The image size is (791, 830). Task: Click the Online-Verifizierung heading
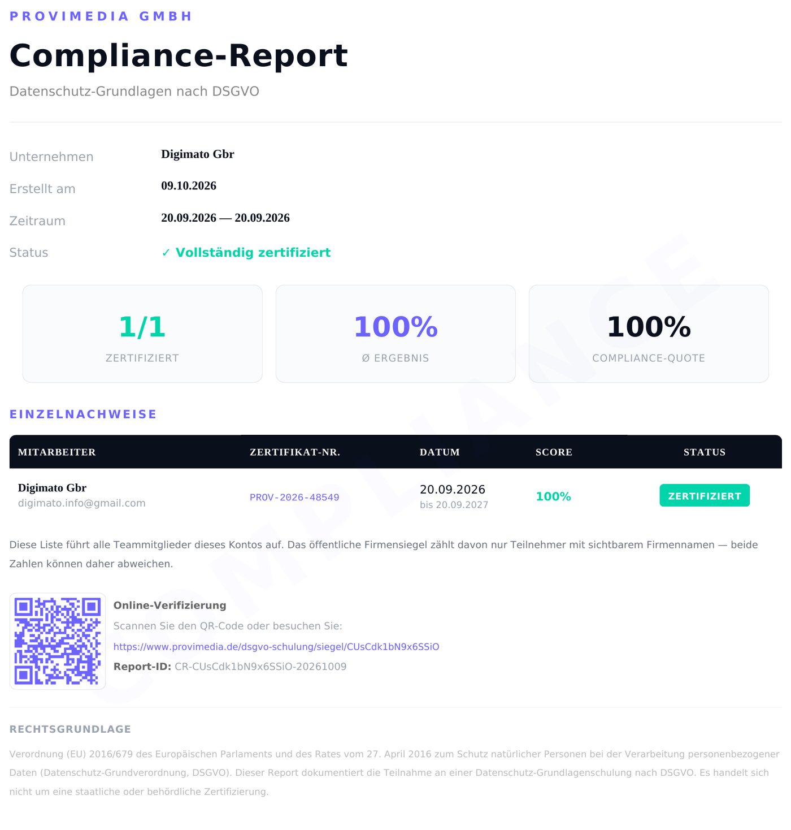click(169, 606)
